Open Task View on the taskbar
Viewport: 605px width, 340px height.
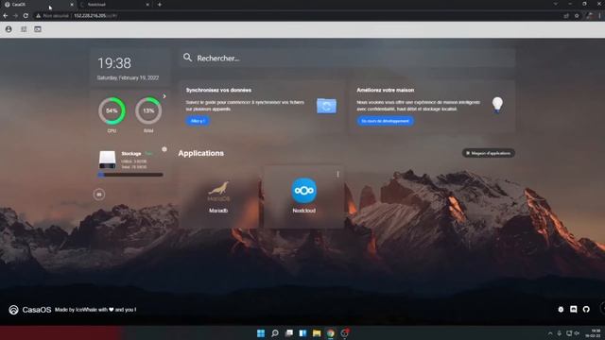289,333
